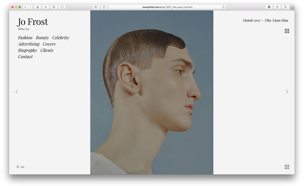Show next image with right chevron
The width and height of the screenshot is (304, 186).
click(x=287, y=92)
